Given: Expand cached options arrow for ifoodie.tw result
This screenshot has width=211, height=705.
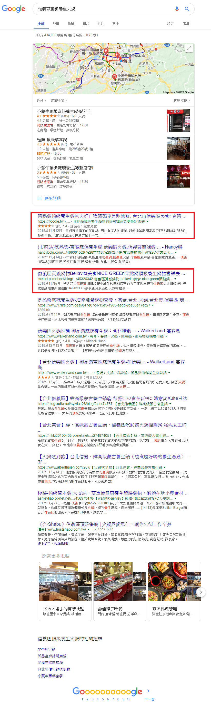Looking at the screenshot, I should (147, 222).
